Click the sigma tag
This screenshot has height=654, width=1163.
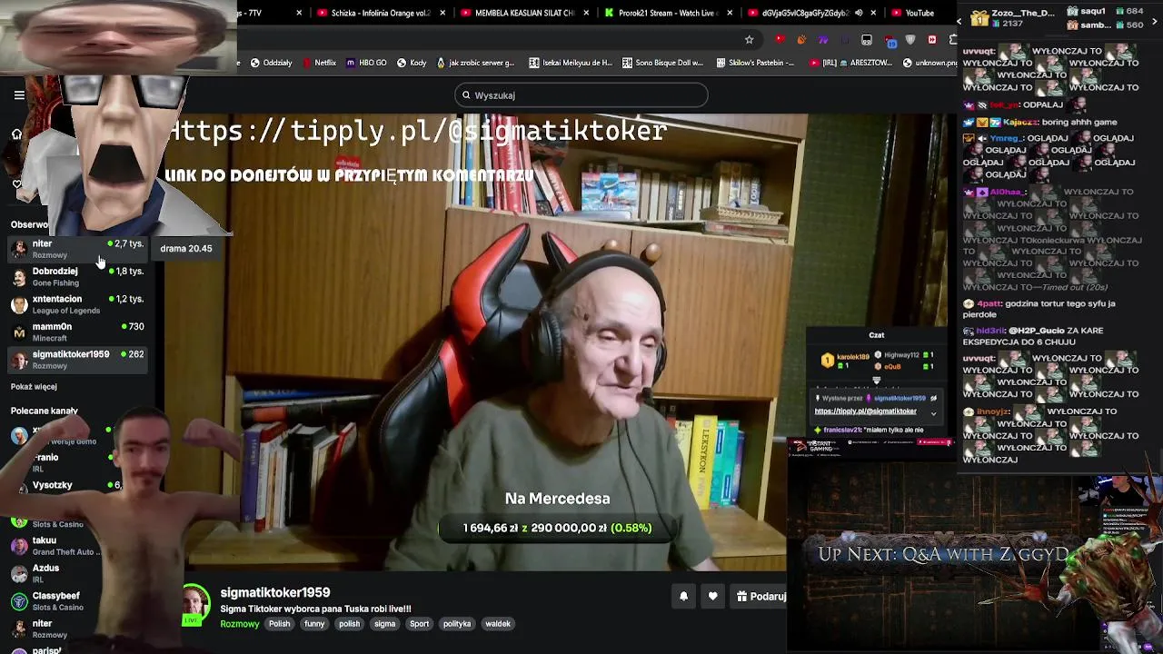[x=384, y=624]
